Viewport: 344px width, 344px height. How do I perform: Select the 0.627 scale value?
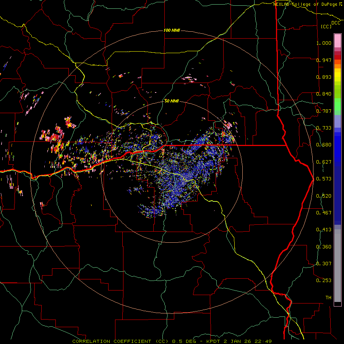324,162
